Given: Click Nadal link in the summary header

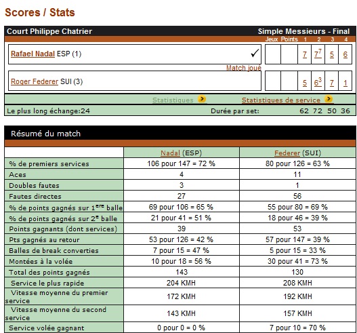Looking at the screenshot, I should (170, 153).
